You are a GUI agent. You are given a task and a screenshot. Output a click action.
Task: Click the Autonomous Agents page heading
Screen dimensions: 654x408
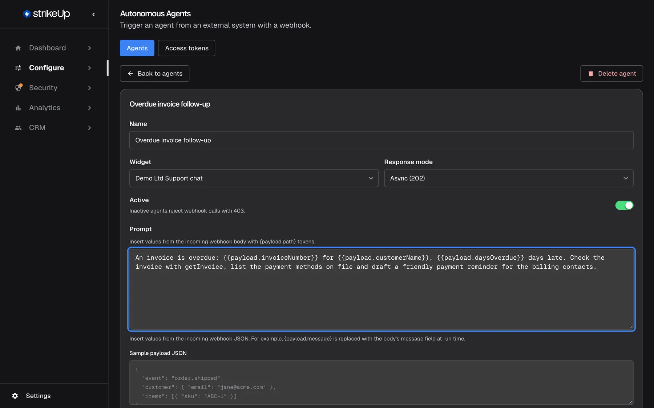pyautogui.click(x=155, y=13)
